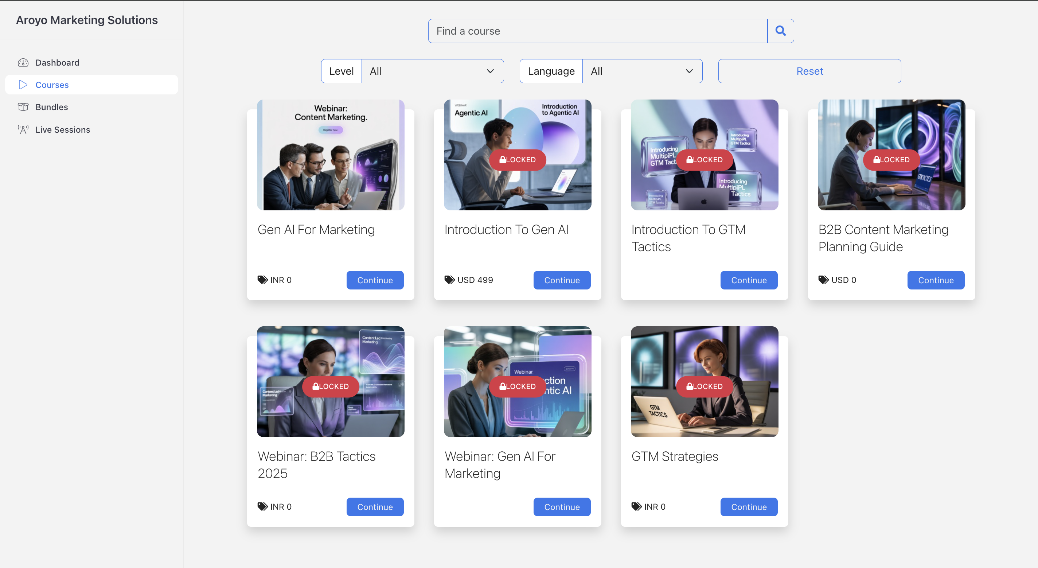Continue the Gen AI For Marketing course

tap(375, 280)
